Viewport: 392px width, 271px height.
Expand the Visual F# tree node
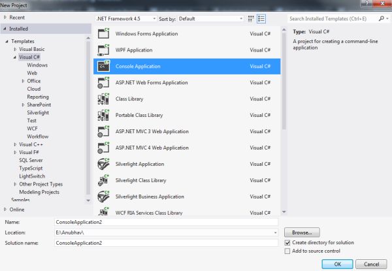pyautogui.click(x=15, y=152)
